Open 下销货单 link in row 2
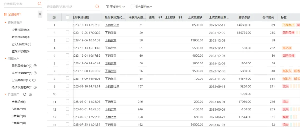Screen dimensions: 300x127 click(x=111, y=33)
